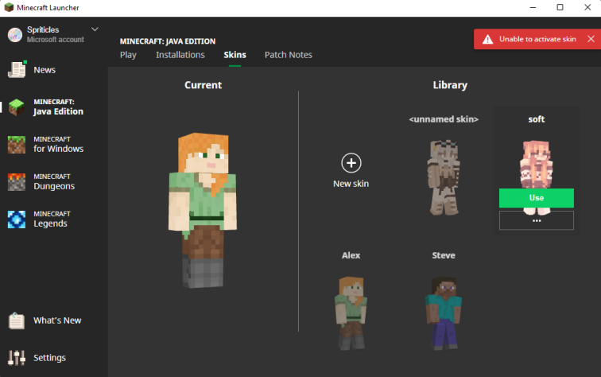601x377 pixels.
Task: Open What's New clipboard icon
Action: pos(17,321)
